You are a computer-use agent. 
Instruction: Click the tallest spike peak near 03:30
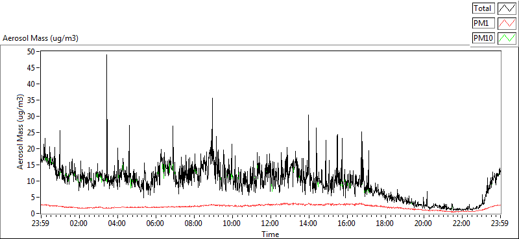106,55
